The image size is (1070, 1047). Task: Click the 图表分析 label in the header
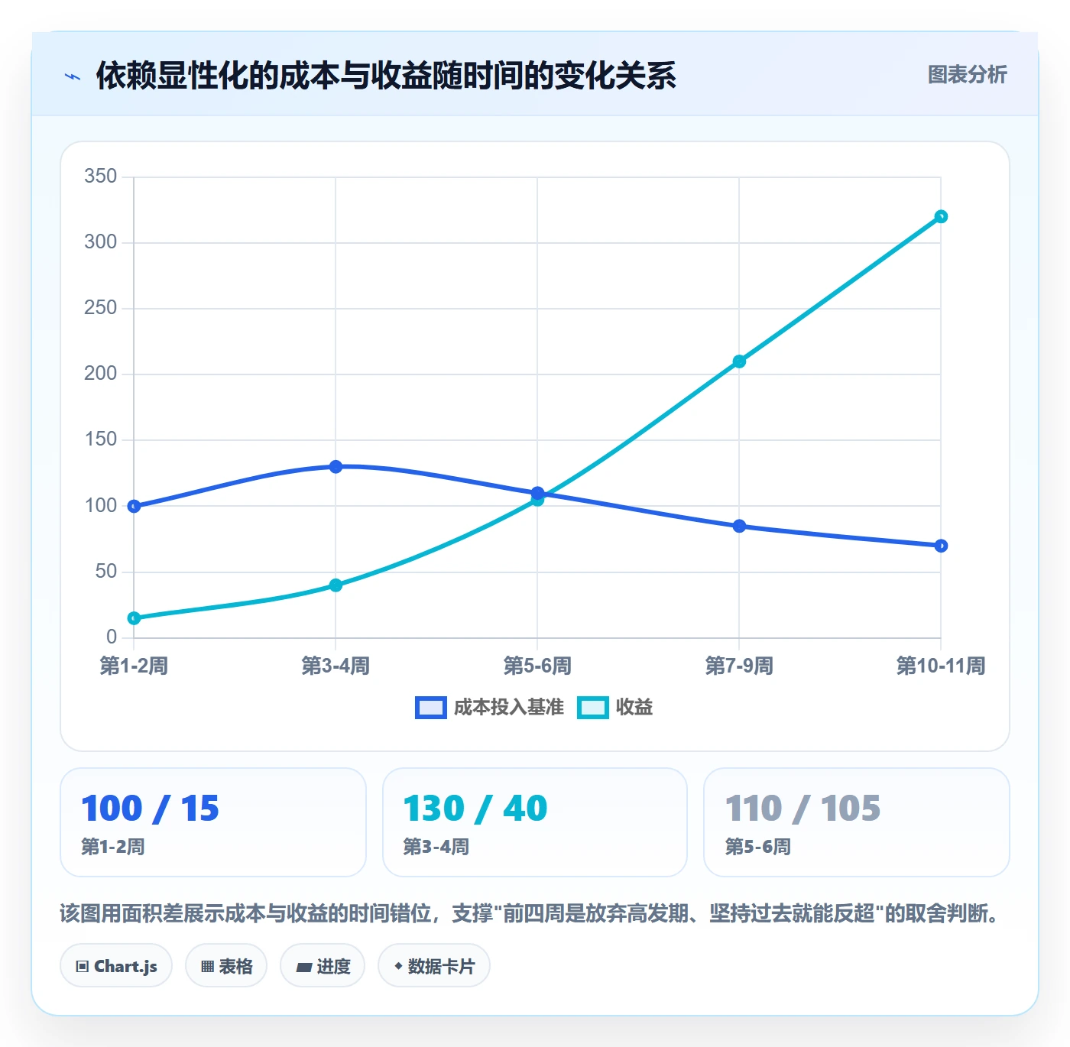[x=967, y=75]
